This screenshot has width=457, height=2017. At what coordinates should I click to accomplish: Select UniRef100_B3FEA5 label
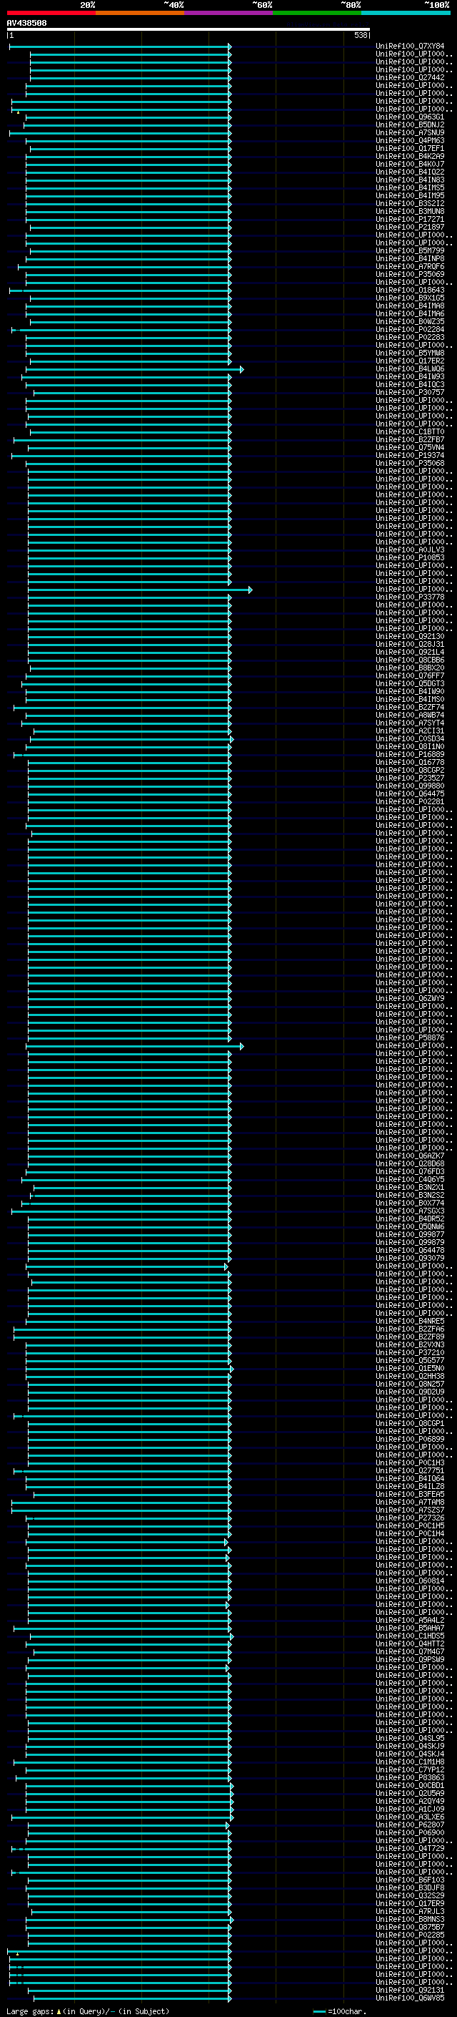point(410,1494)
